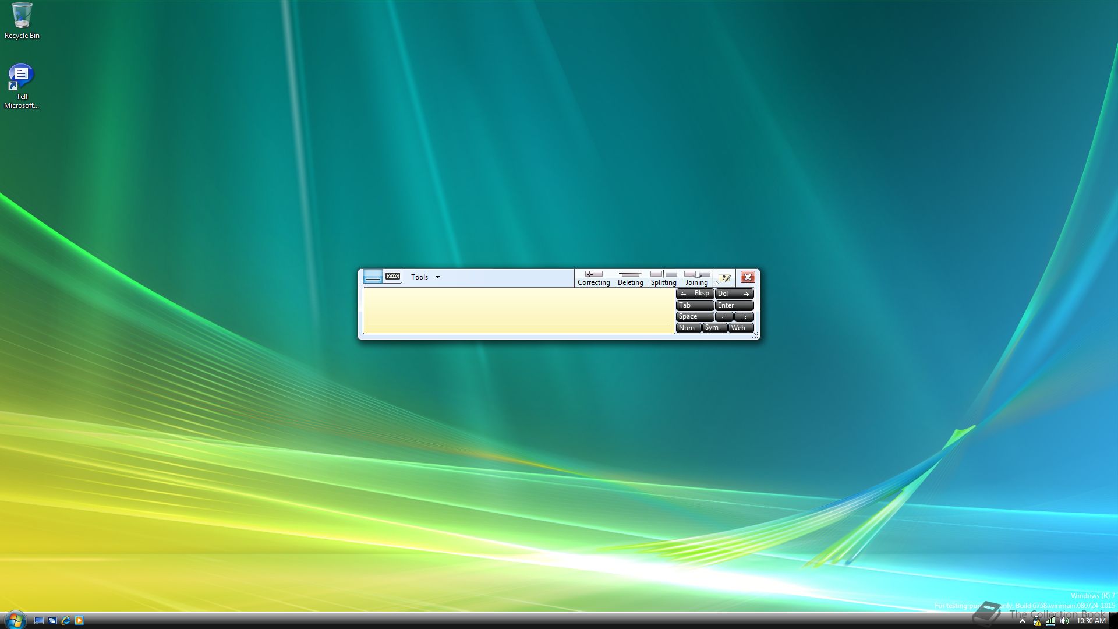1118x629 pixels.
Task: Switch to the on-screen keyboard mode
Action: click(x=393, y=277)
